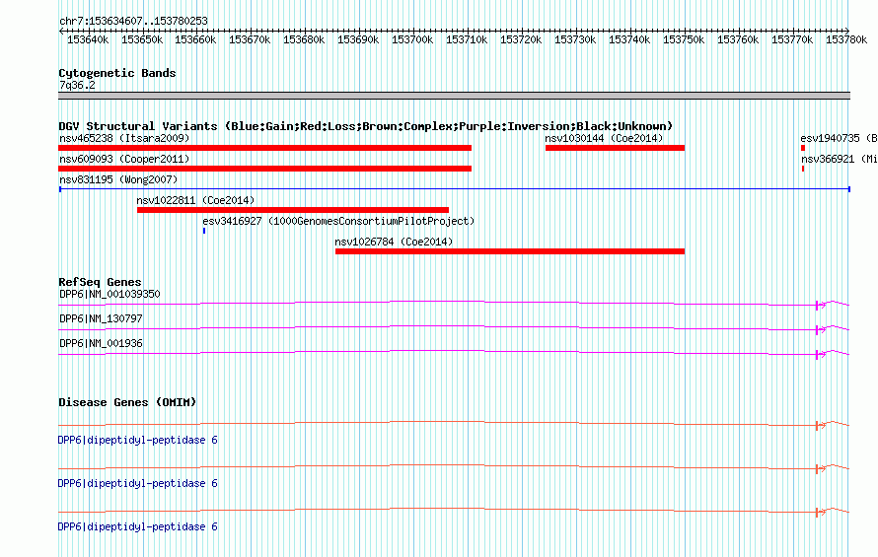Select transcript label DPP6|NM_001039350
This screenshot has height=557, width=878.
(x=110, y=294)
